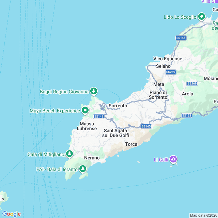This screenshot has width=218, height=218.
Task: Click the FAI - Baia di Ieranto pin
Action: point(83,169)
